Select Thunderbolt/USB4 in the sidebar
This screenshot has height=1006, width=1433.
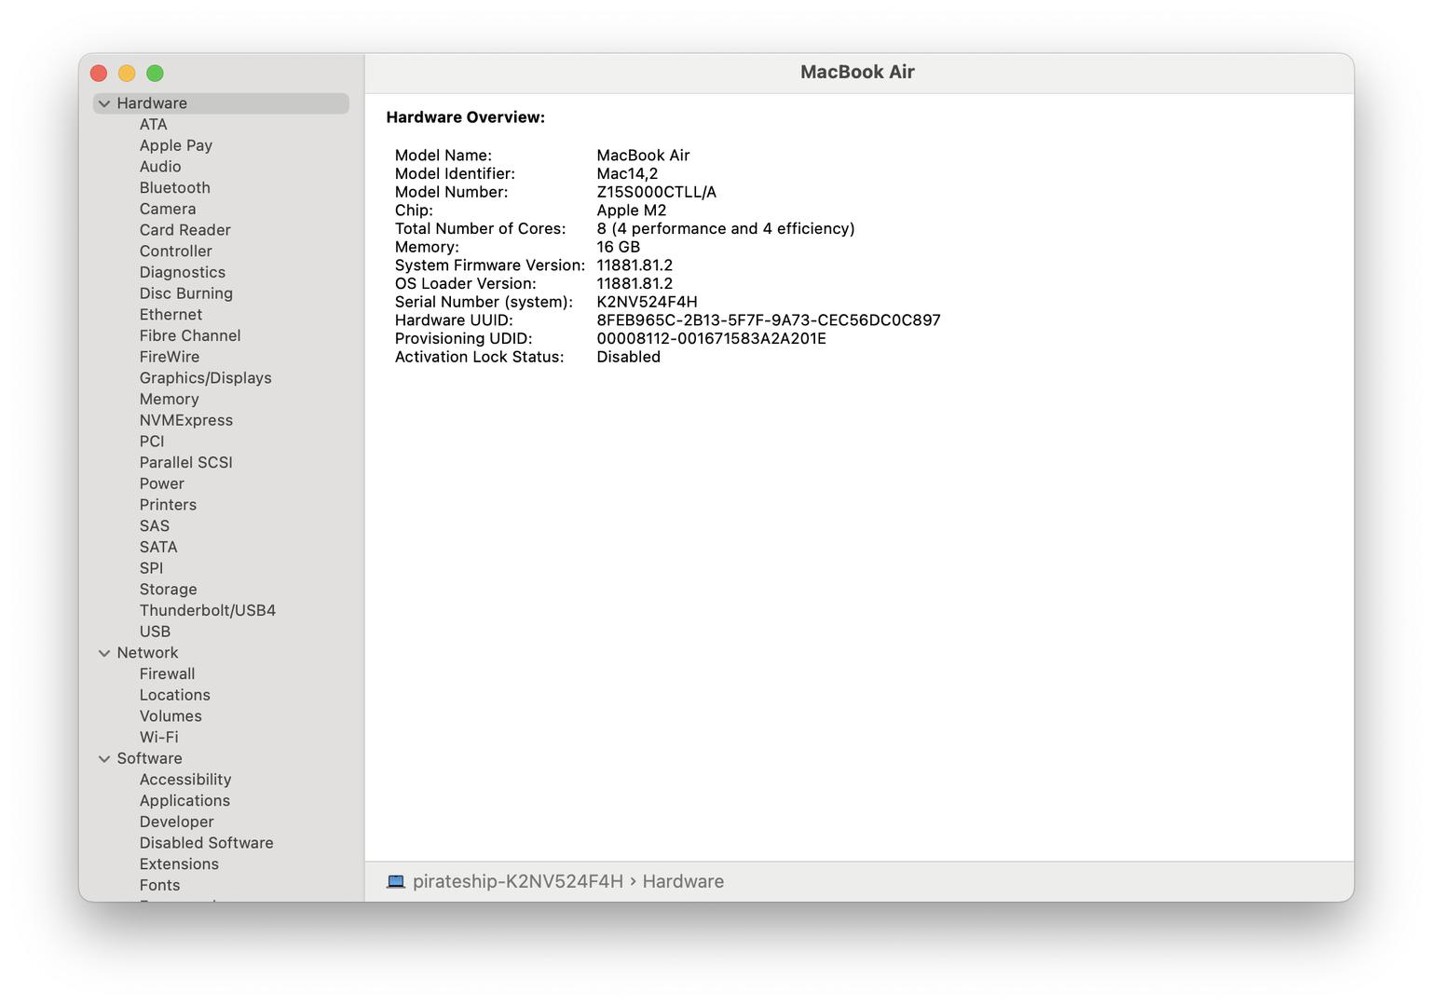click(208, 610)
